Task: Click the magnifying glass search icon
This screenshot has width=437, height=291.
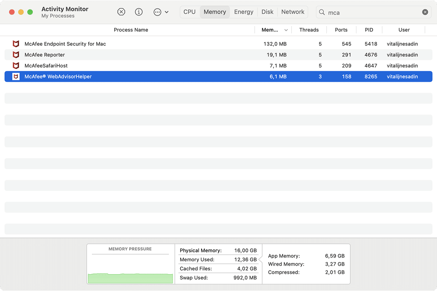Action: (322, 12)
